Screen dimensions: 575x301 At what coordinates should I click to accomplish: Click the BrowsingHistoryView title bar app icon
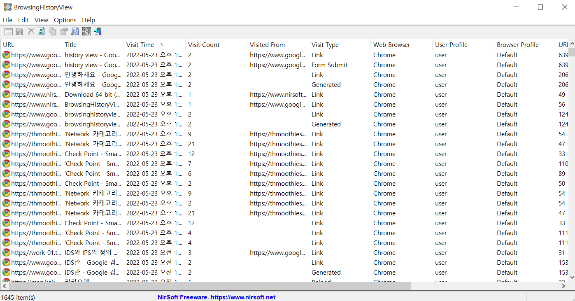[7, 7]
